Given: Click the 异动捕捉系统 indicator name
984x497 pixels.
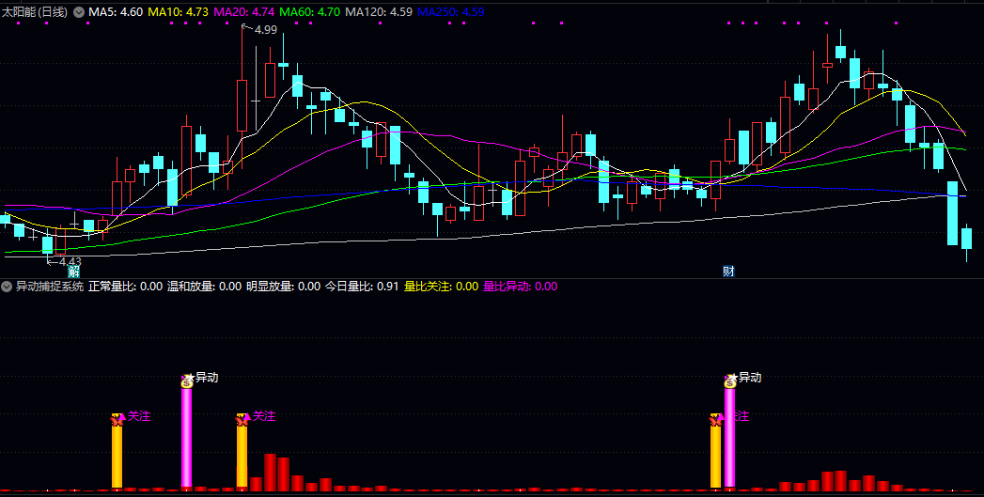Looking at the screenshot, I should 50,287.
